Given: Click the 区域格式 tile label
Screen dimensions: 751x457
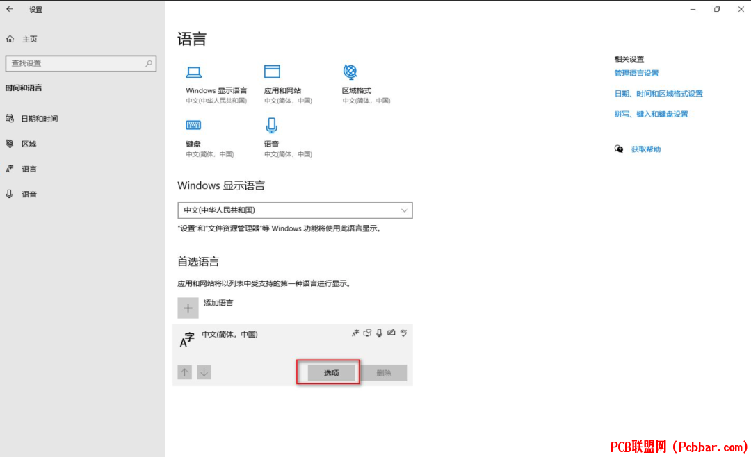Looking at the screenshot, I should tap(356, 90).
